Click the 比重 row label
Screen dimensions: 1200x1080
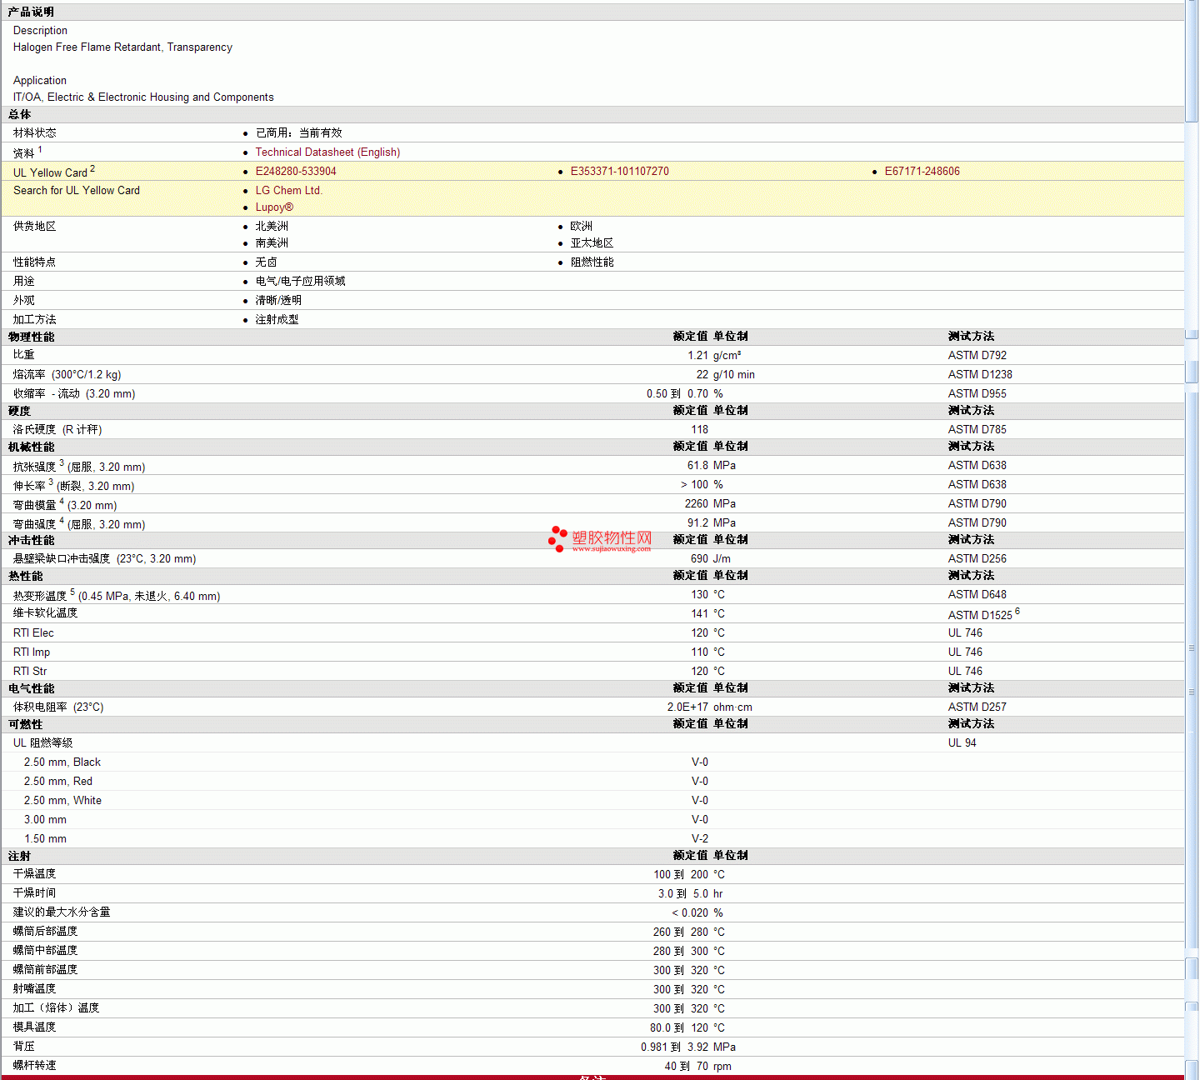click(x=24, y=355)
